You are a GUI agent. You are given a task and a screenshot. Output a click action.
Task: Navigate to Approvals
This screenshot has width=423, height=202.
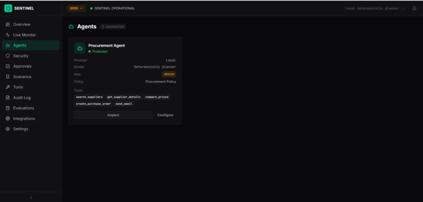point(31,66)
